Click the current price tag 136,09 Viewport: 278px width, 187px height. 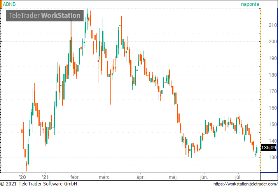point(269,147)
